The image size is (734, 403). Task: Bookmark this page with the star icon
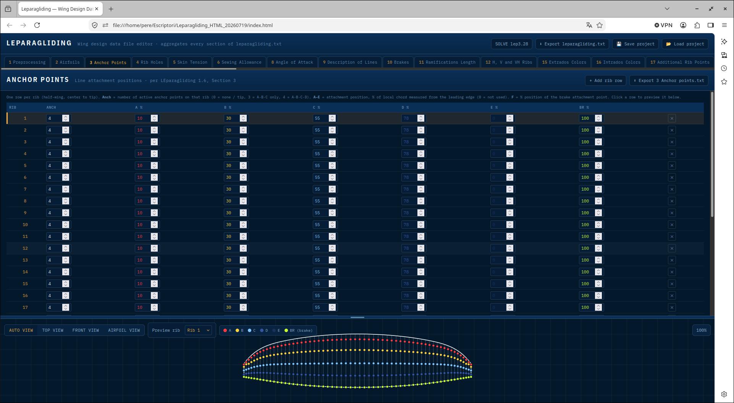click(600, 25)
